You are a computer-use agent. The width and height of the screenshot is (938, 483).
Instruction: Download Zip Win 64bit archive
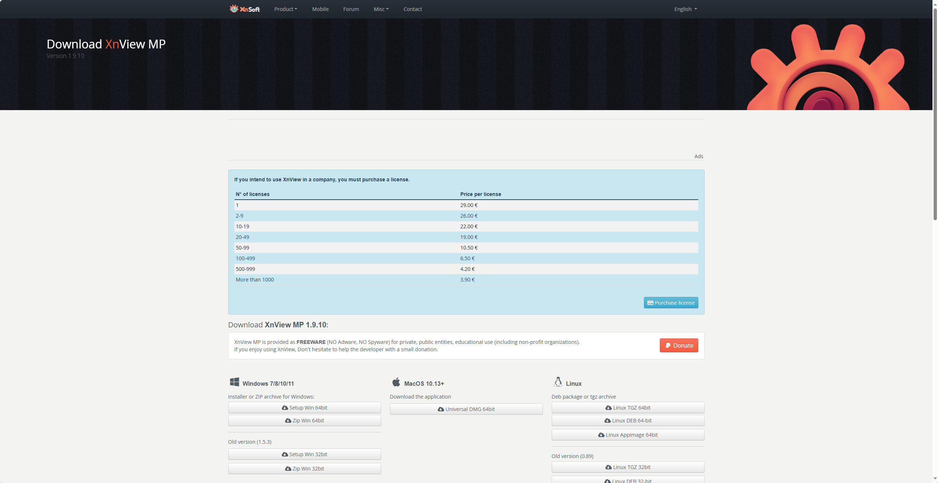(x=304, y=421)
